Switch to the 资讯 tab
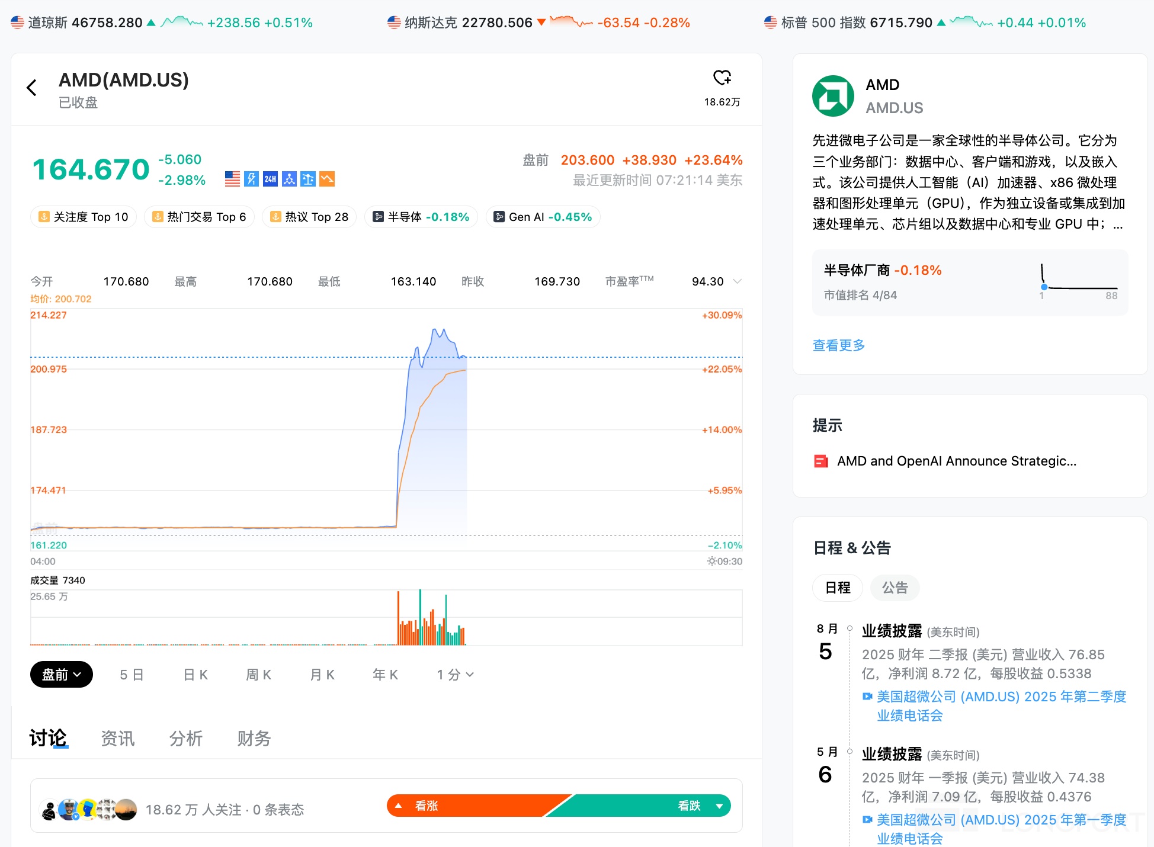 click(x=117, y=739)
